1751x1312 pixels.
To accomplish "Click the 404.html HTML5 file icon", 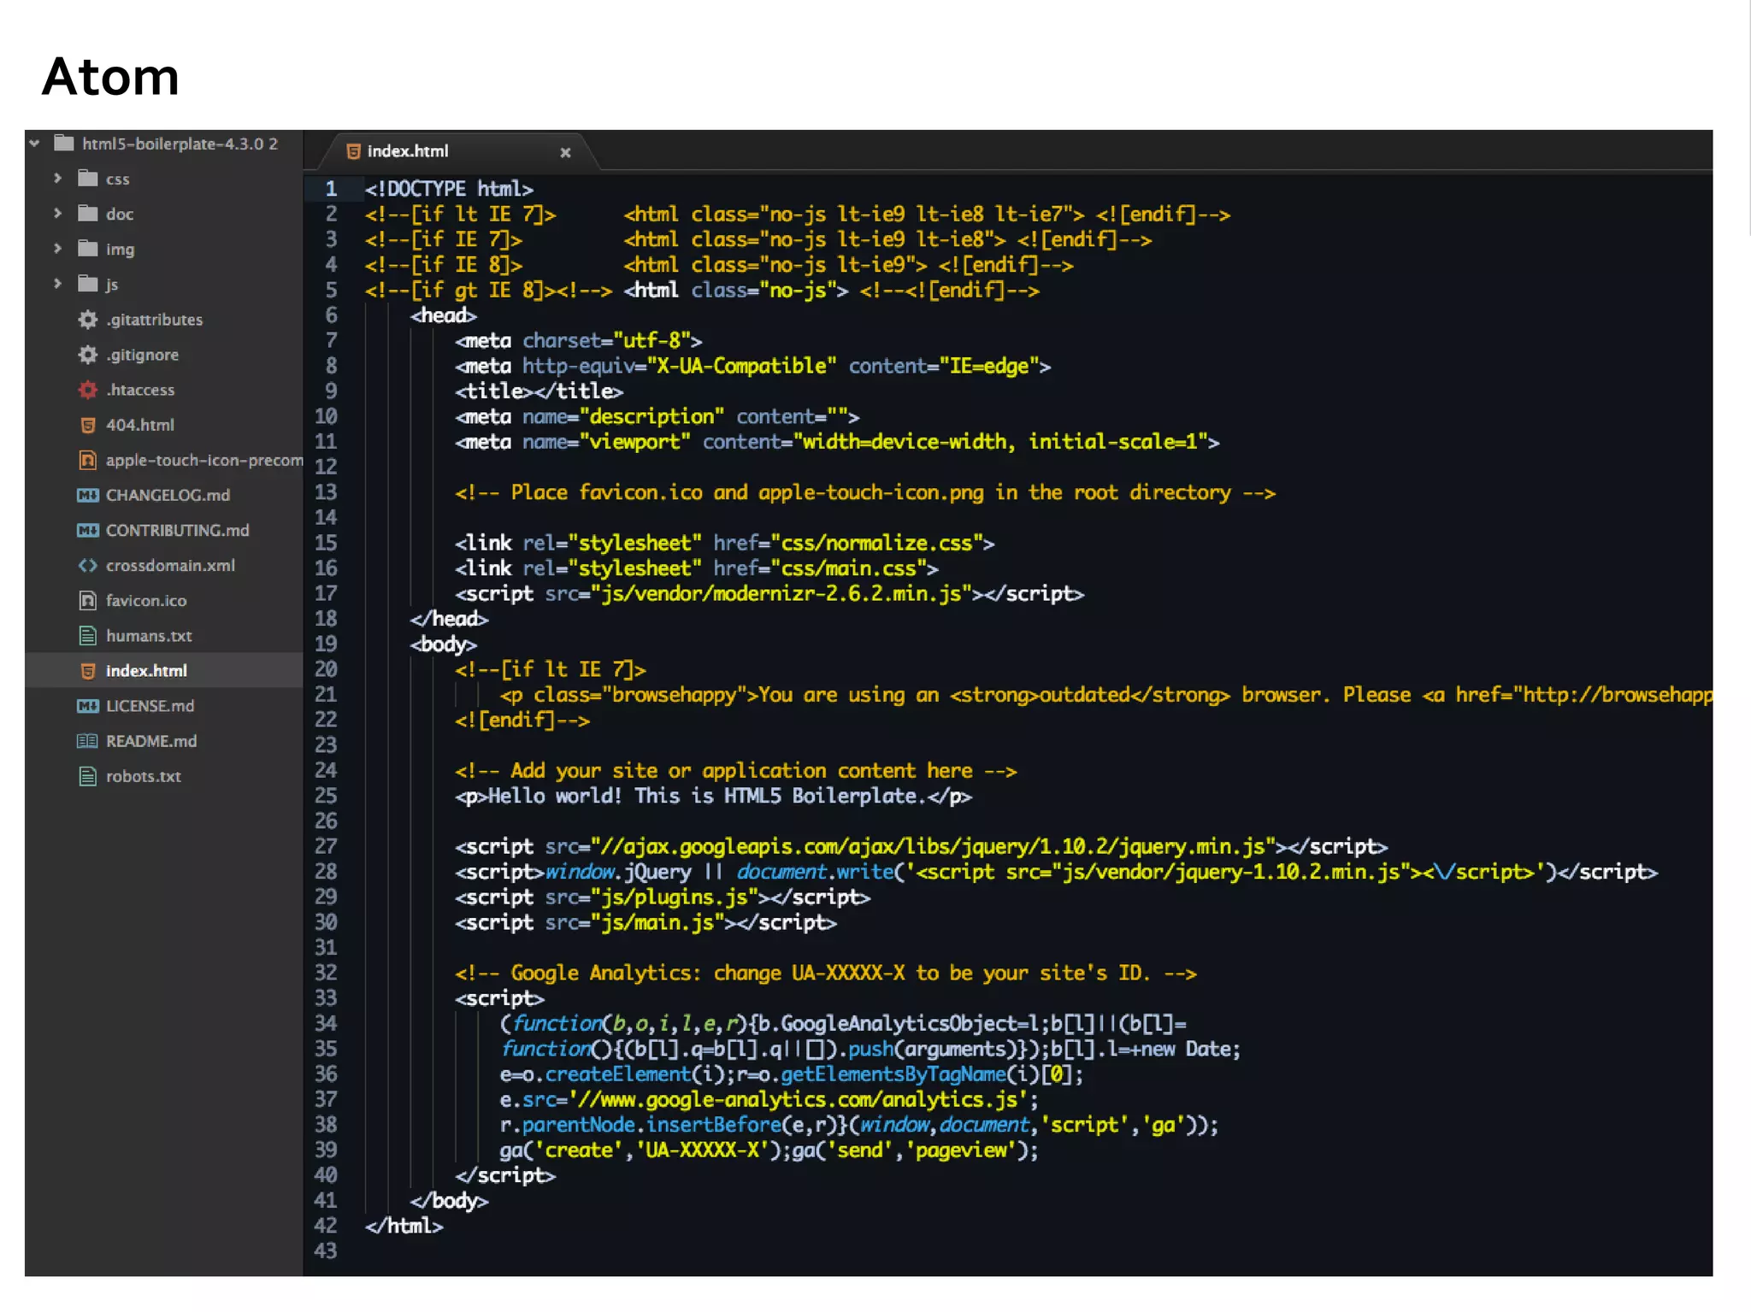I will (x=87, y=425).
